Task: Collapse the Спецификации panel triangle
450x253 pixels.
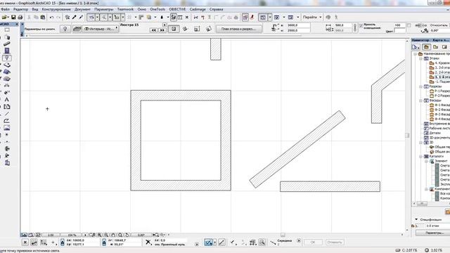Action: coord(416,219)
